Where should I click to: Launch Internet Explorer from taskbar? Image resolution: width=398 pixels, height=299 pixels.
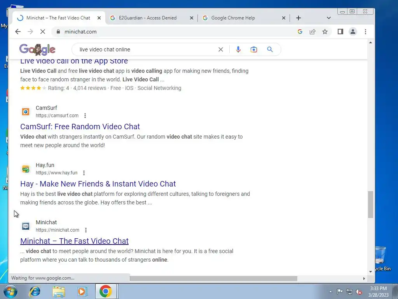point(35,291)
